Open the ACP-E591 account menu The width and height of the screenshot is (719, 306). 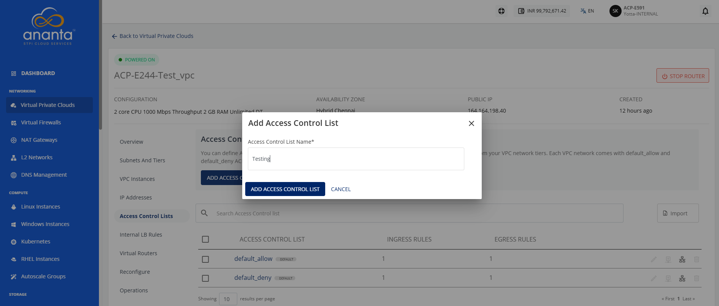(641, 11)
